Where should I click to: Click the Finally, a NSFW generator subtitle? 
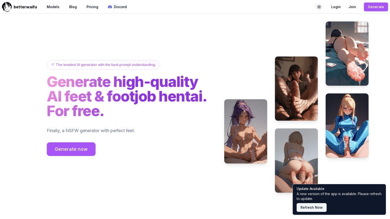[91, 131]
